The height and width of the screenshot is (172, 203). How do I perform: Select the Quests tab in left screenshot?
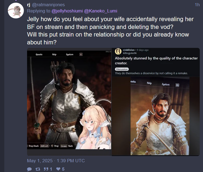point(39,54)
